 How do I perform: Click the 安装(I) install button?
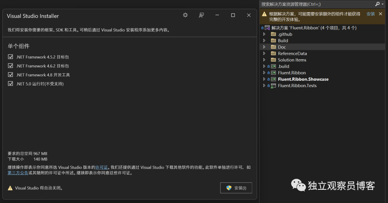(x=236, y=188)
